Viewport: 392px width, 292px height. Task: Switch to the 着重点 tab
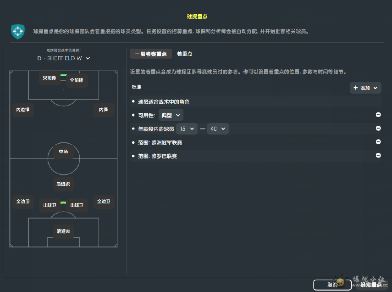point(185,54)
